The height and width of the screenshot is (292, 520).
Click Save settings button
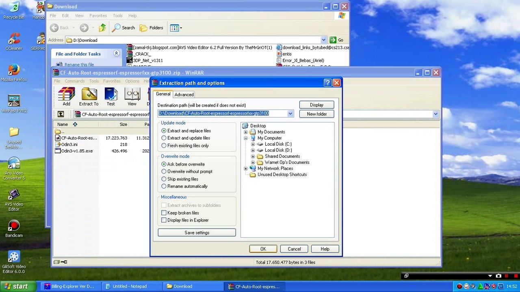tap(197, 233)
